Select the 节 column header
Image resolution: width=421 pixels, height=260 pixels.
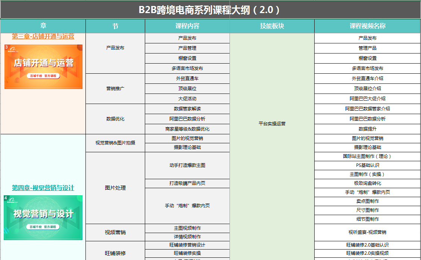(115, 26)
